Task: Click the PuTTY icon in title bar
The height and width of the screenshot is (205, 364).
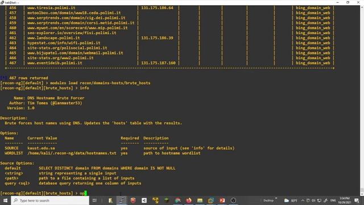Action: coord(2,2)
